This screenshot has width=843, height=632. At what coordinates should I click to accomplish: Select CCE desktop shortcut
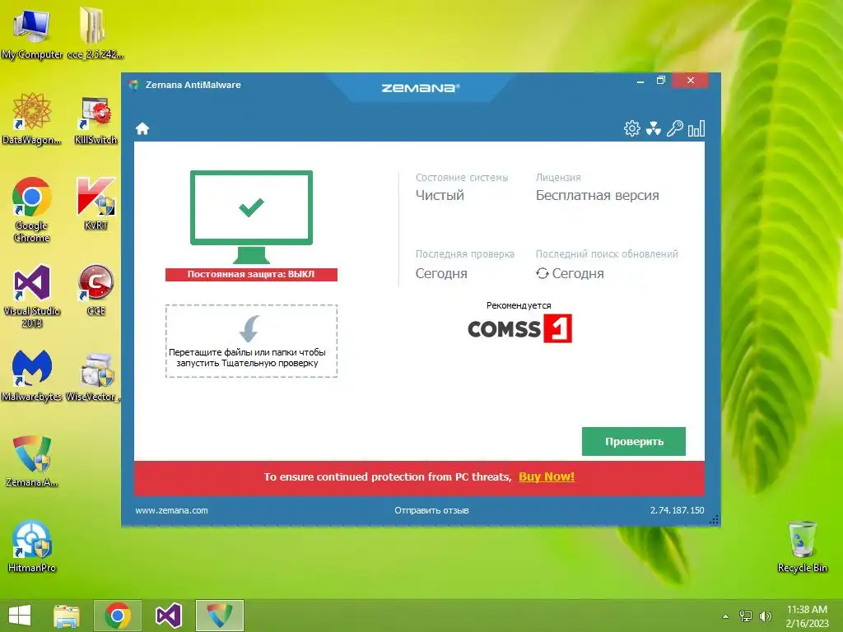(95, 290)
